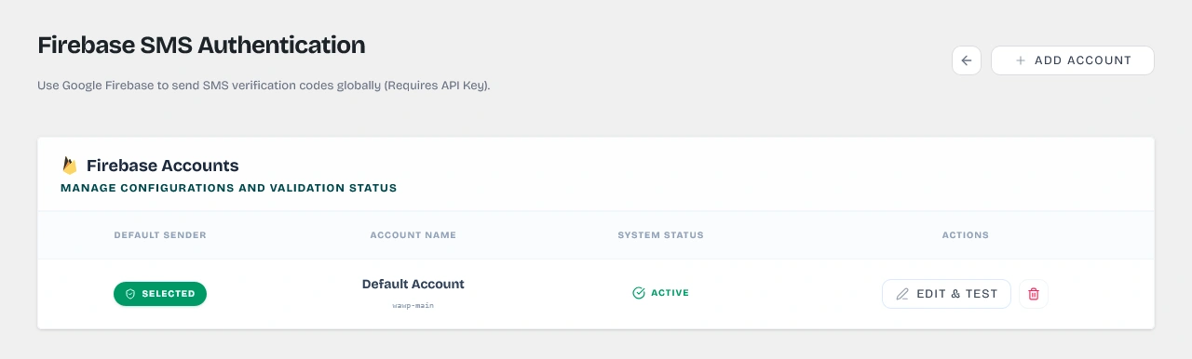The width and height of the screenshot is (1192, 359).
Task: Click the SYSTEM STATUS column header
Action: pos(660,235)
